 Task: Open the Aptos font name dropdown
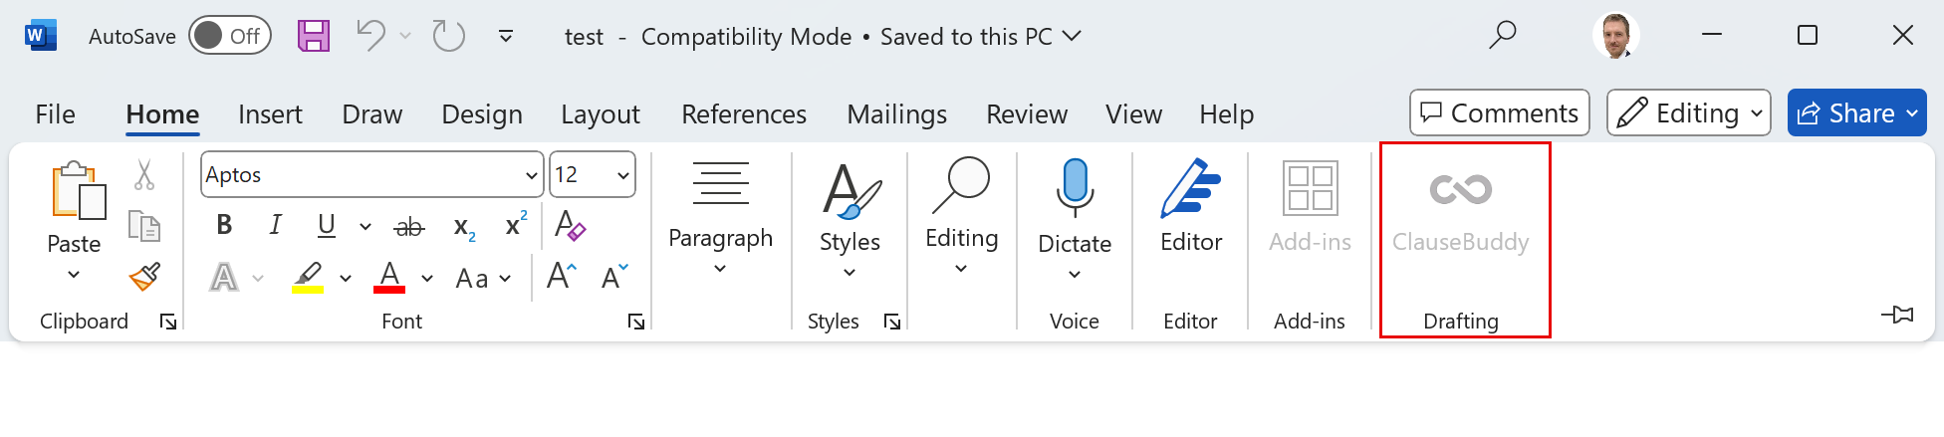click(531, 176)
